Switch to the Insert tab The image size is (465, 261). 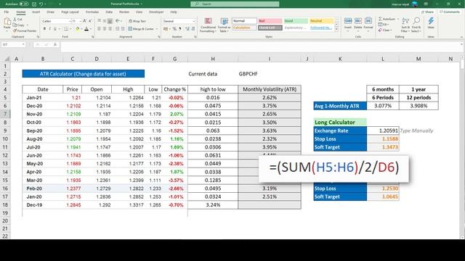(36, 12)
